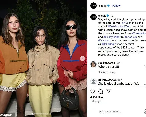The width and height of the screenshot is (146, 117).
Task: View the 166 likes on the comment
Action: click(103, 72)
